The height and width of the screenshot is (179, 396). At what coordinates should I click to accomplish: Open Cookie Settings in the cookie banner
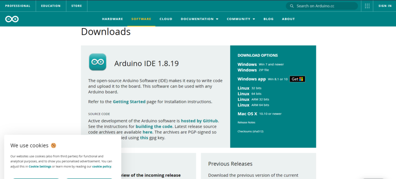click(x=40, y=166)
